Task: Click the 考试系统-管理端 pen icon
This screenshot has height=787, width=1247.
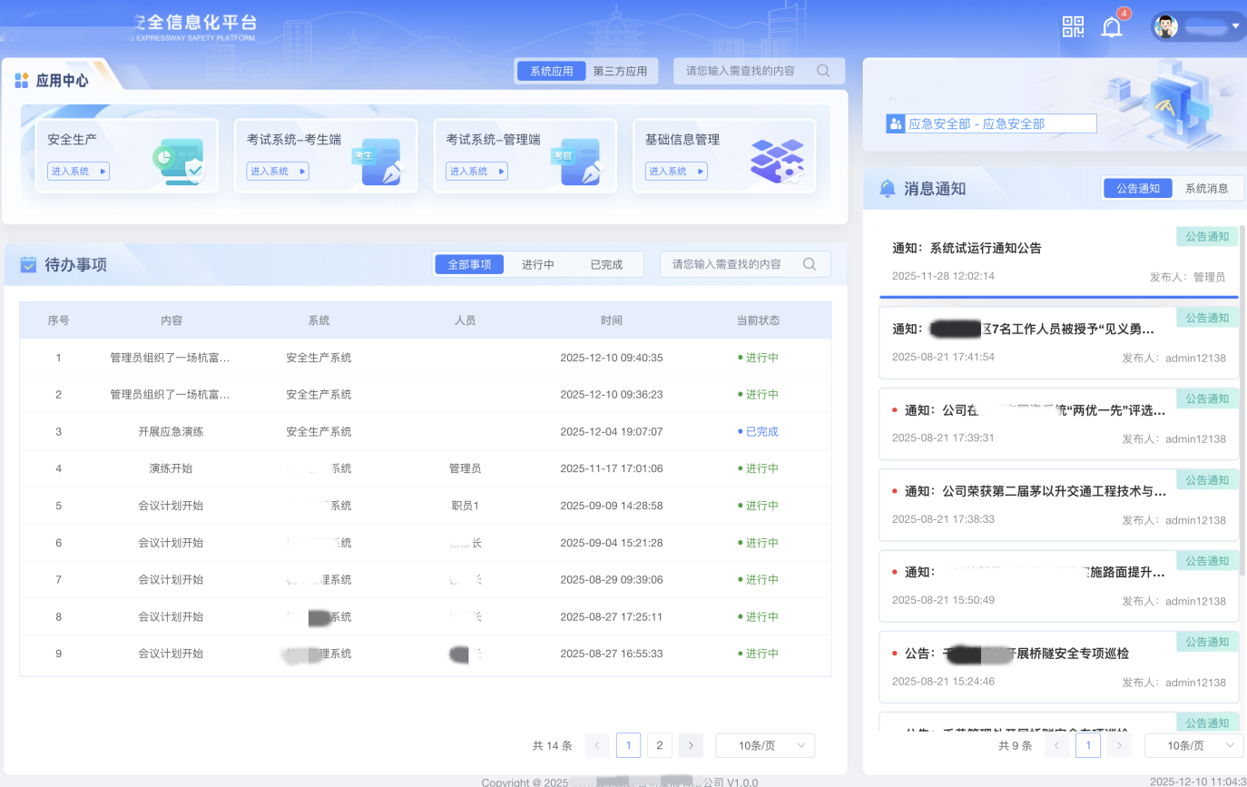Action: (577, 162)
